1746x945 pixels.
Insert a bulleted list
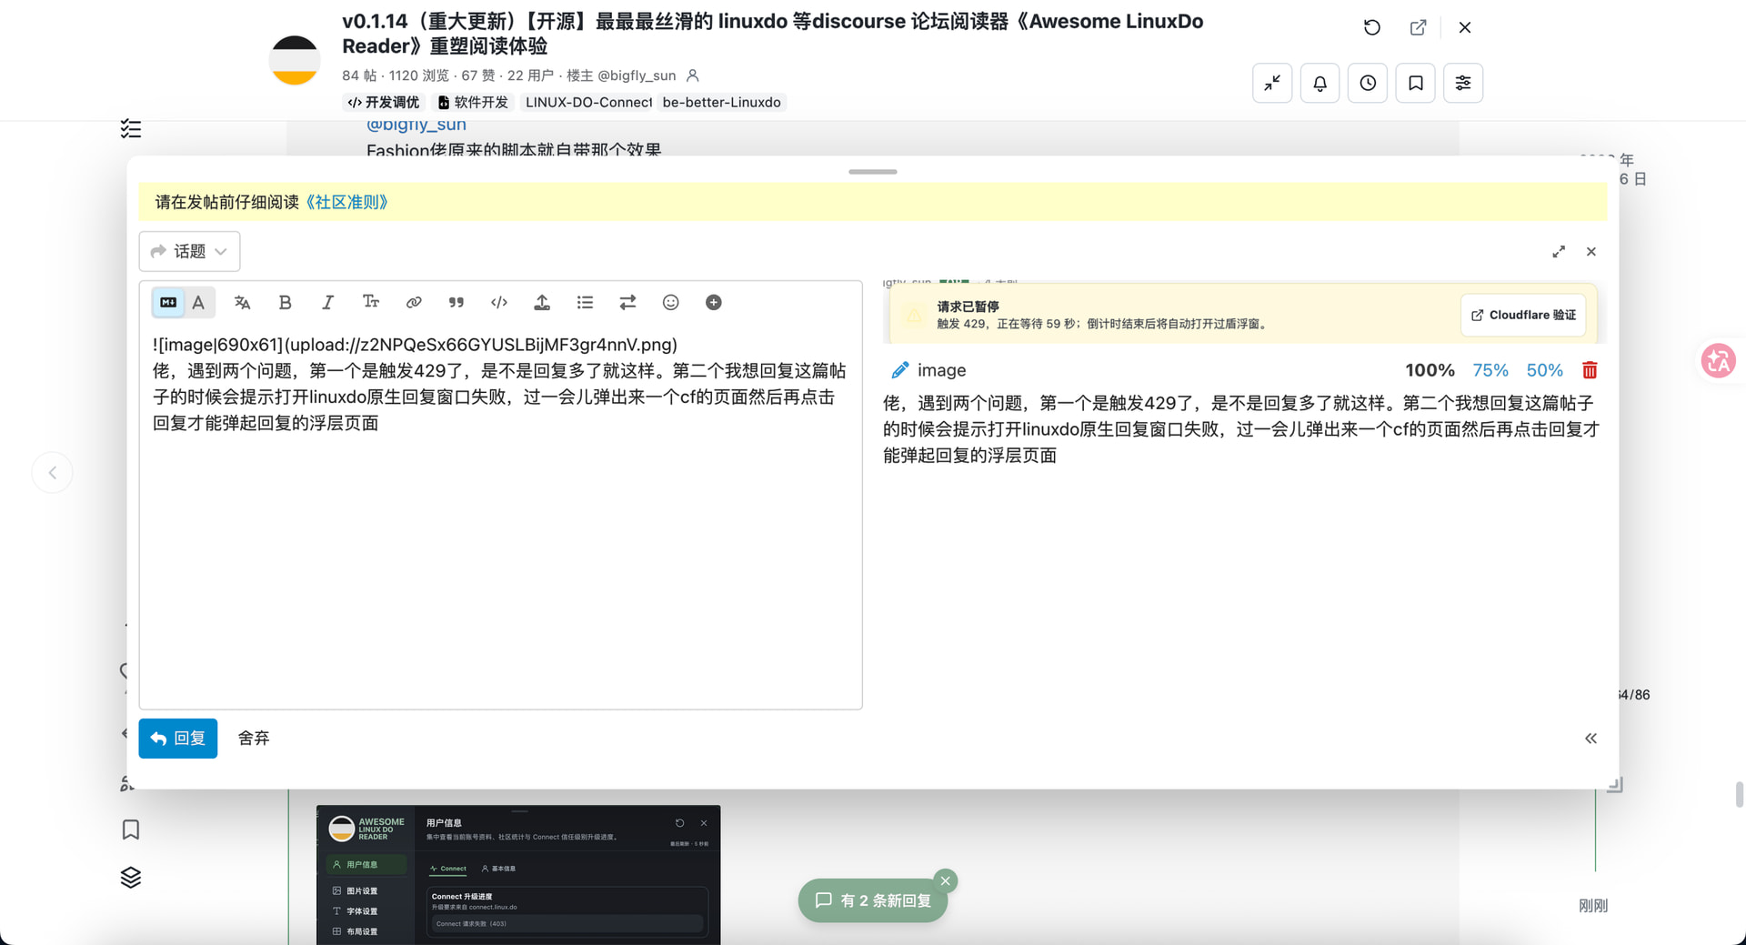(585, 303)
